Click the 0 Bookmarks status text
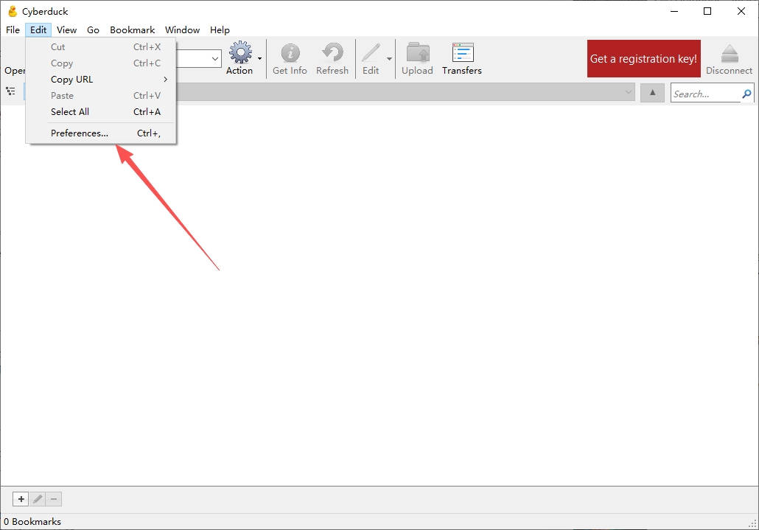 (x=32, y=522)
